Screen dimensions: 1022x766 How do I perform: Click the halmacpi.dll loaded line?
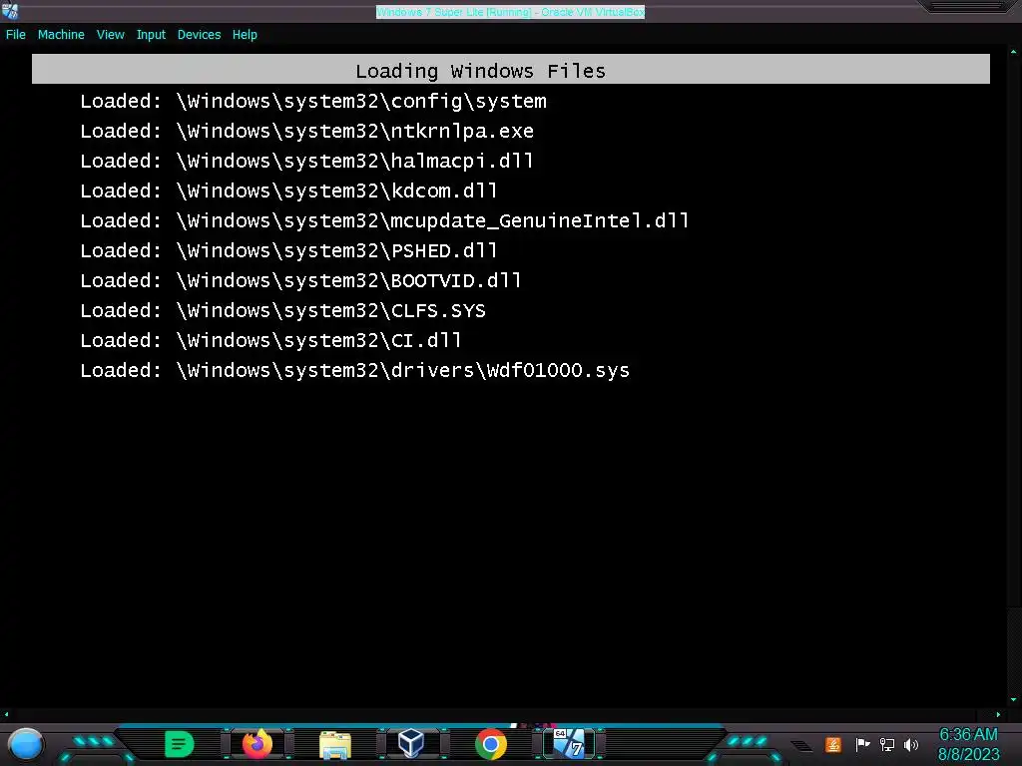tap(307, 162)
